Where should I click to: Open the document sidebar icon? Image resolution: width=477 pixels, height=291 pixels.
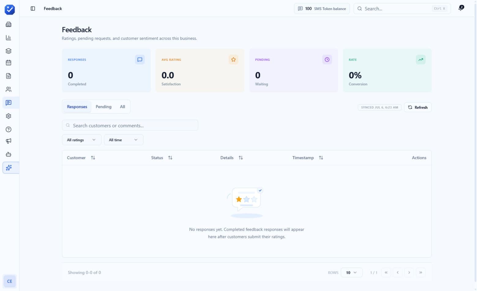coord(9,76)
